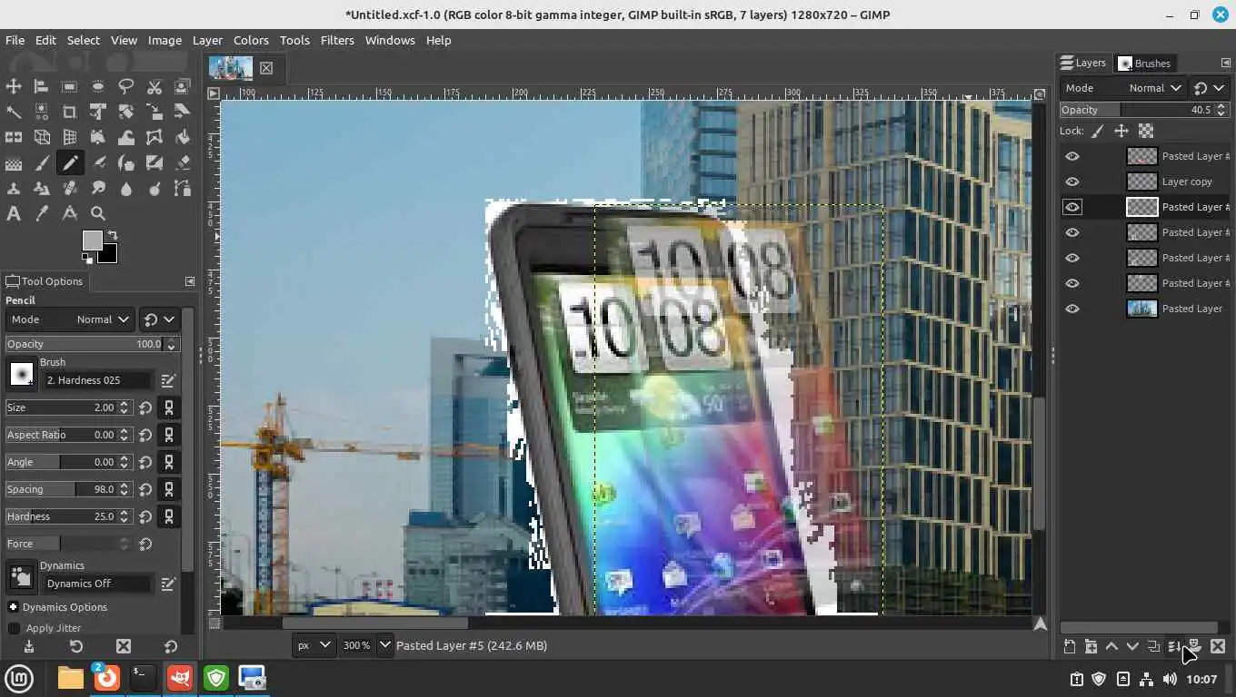The height and width of the screenshot is (697, 1236).
Task: Toggle visibility of selected Pasted Layer #5
Action: [1072, 207]
